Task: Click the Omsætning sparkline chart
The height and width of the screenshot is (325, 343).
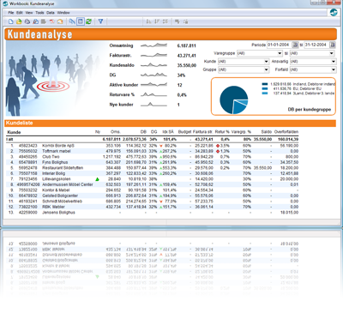Action: click(x=153, y=45)
